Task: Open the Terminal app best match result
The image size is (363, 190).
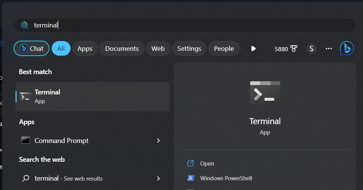Action: 92,96
